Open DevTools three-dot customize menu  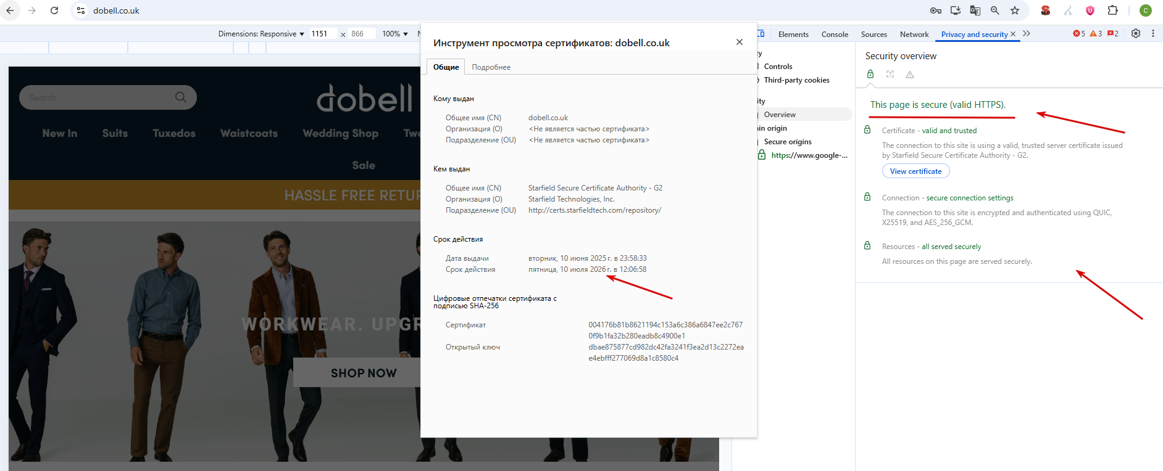[1153, 34]
